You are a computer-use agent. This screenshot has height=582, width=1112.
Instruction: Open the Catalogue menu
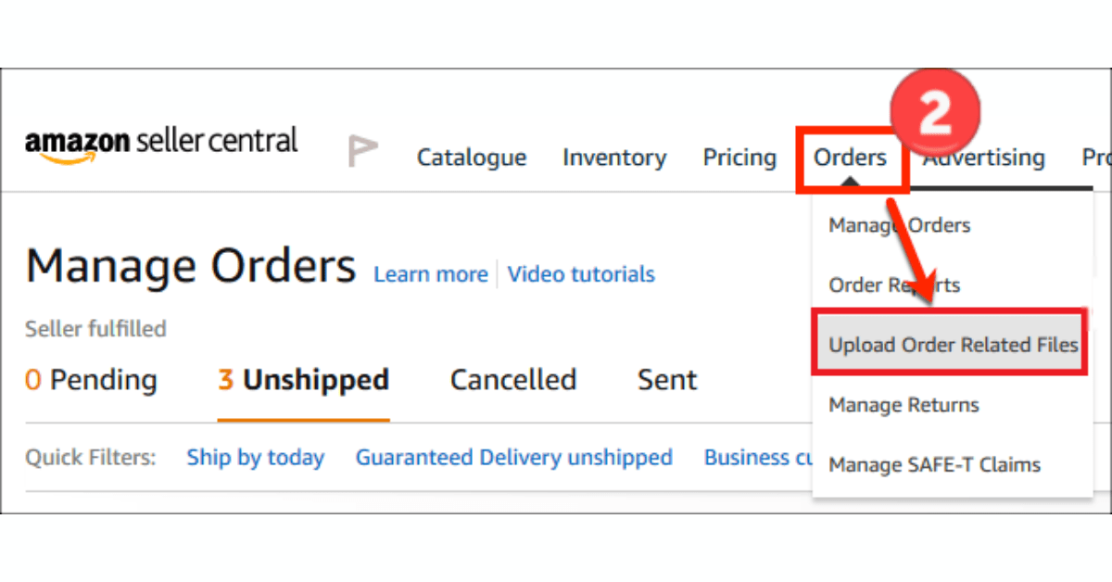point(471,158)
